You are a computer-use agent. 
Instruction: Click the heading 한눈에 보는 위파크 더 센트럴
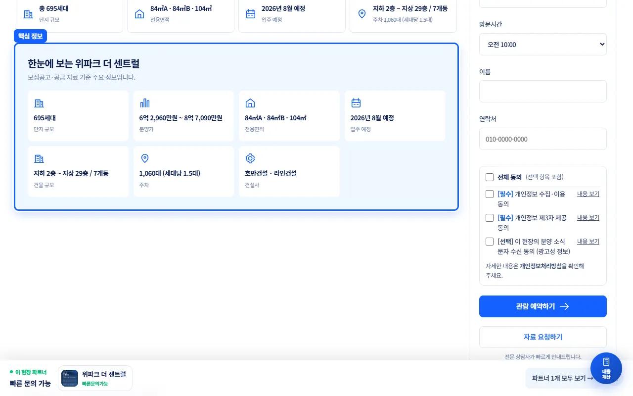point(84,63)
